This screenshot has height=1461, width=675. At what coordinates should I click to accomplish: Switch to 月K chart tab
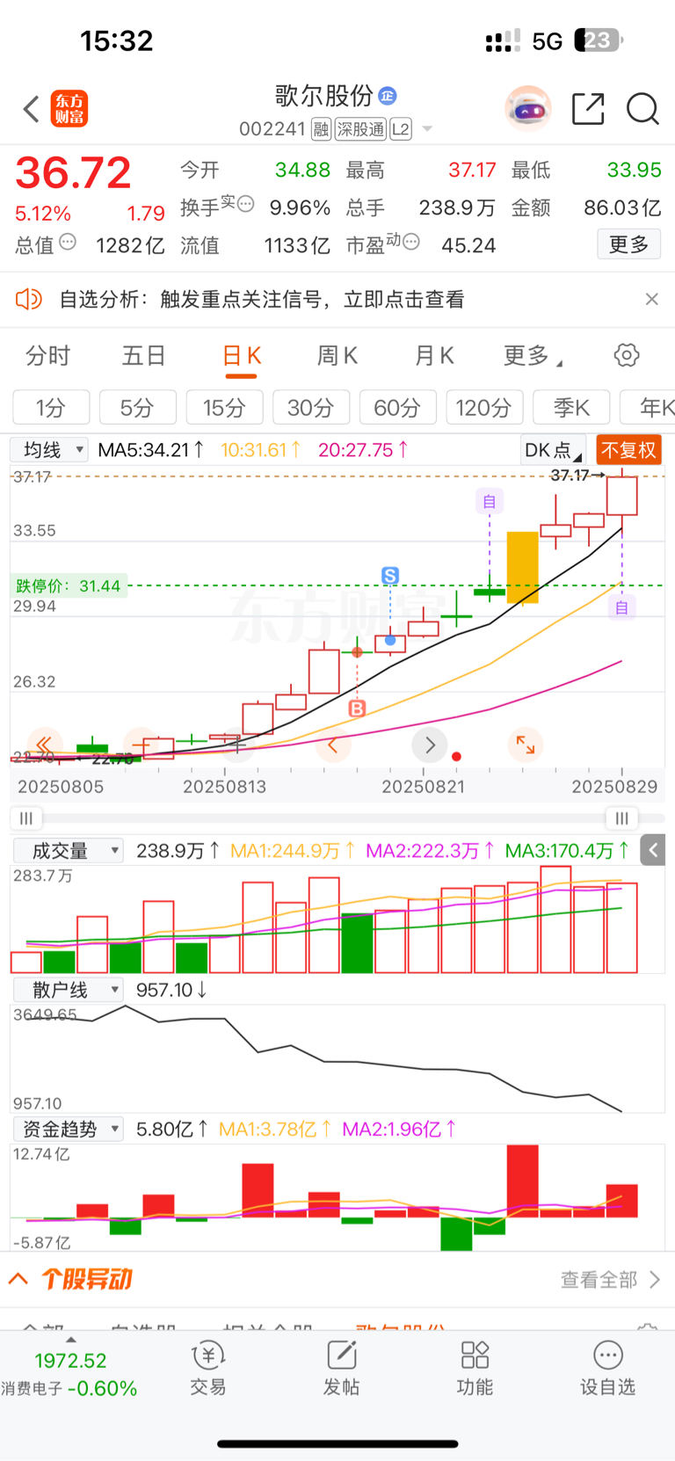[x=434, y=355]
